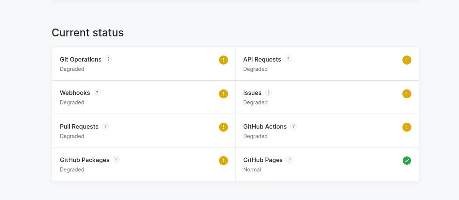Select the GitHub Pages label

[x=263, y=160]
